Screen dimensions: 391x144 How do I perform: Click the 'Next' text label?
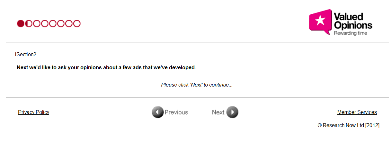pyautogui.click(x=218, y=112)
